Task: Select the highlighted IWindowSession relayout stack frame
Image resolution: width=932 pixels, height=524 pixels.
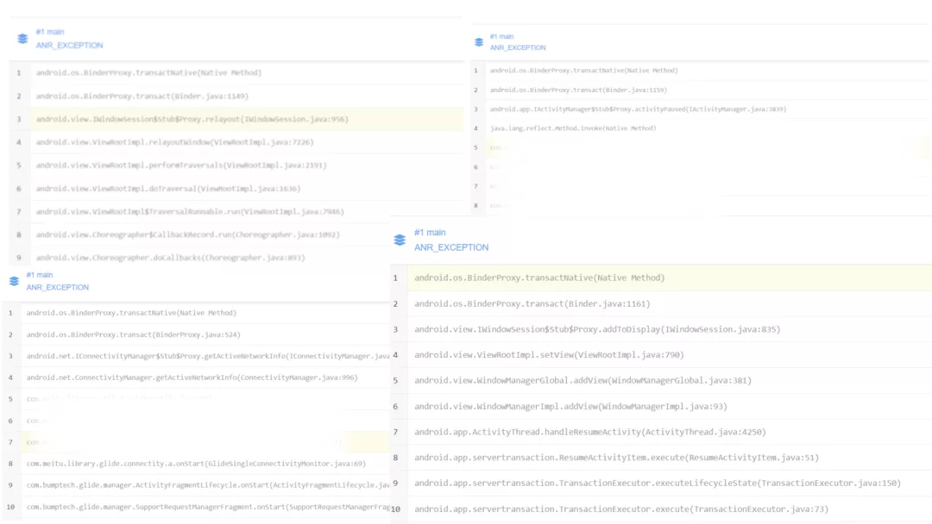Action: pos(192,119)
